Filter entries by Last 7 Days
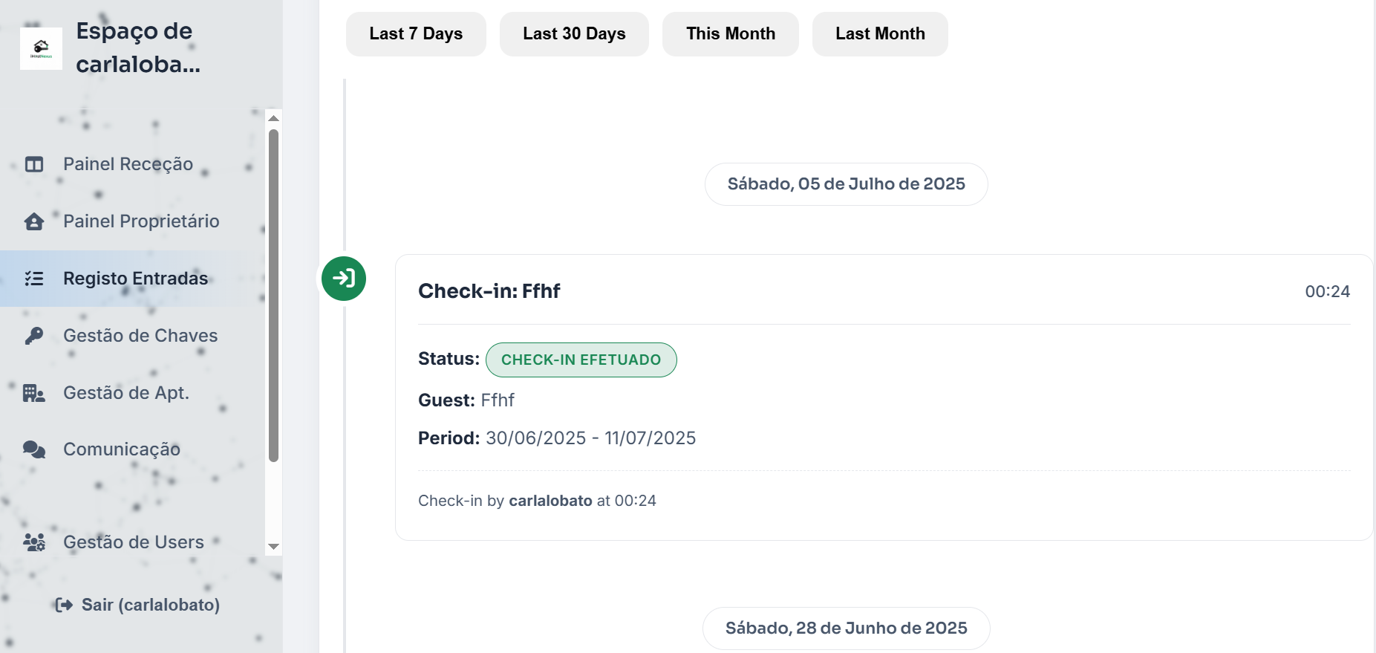The width and height of the screenshot is (1376, 653). 416,34
